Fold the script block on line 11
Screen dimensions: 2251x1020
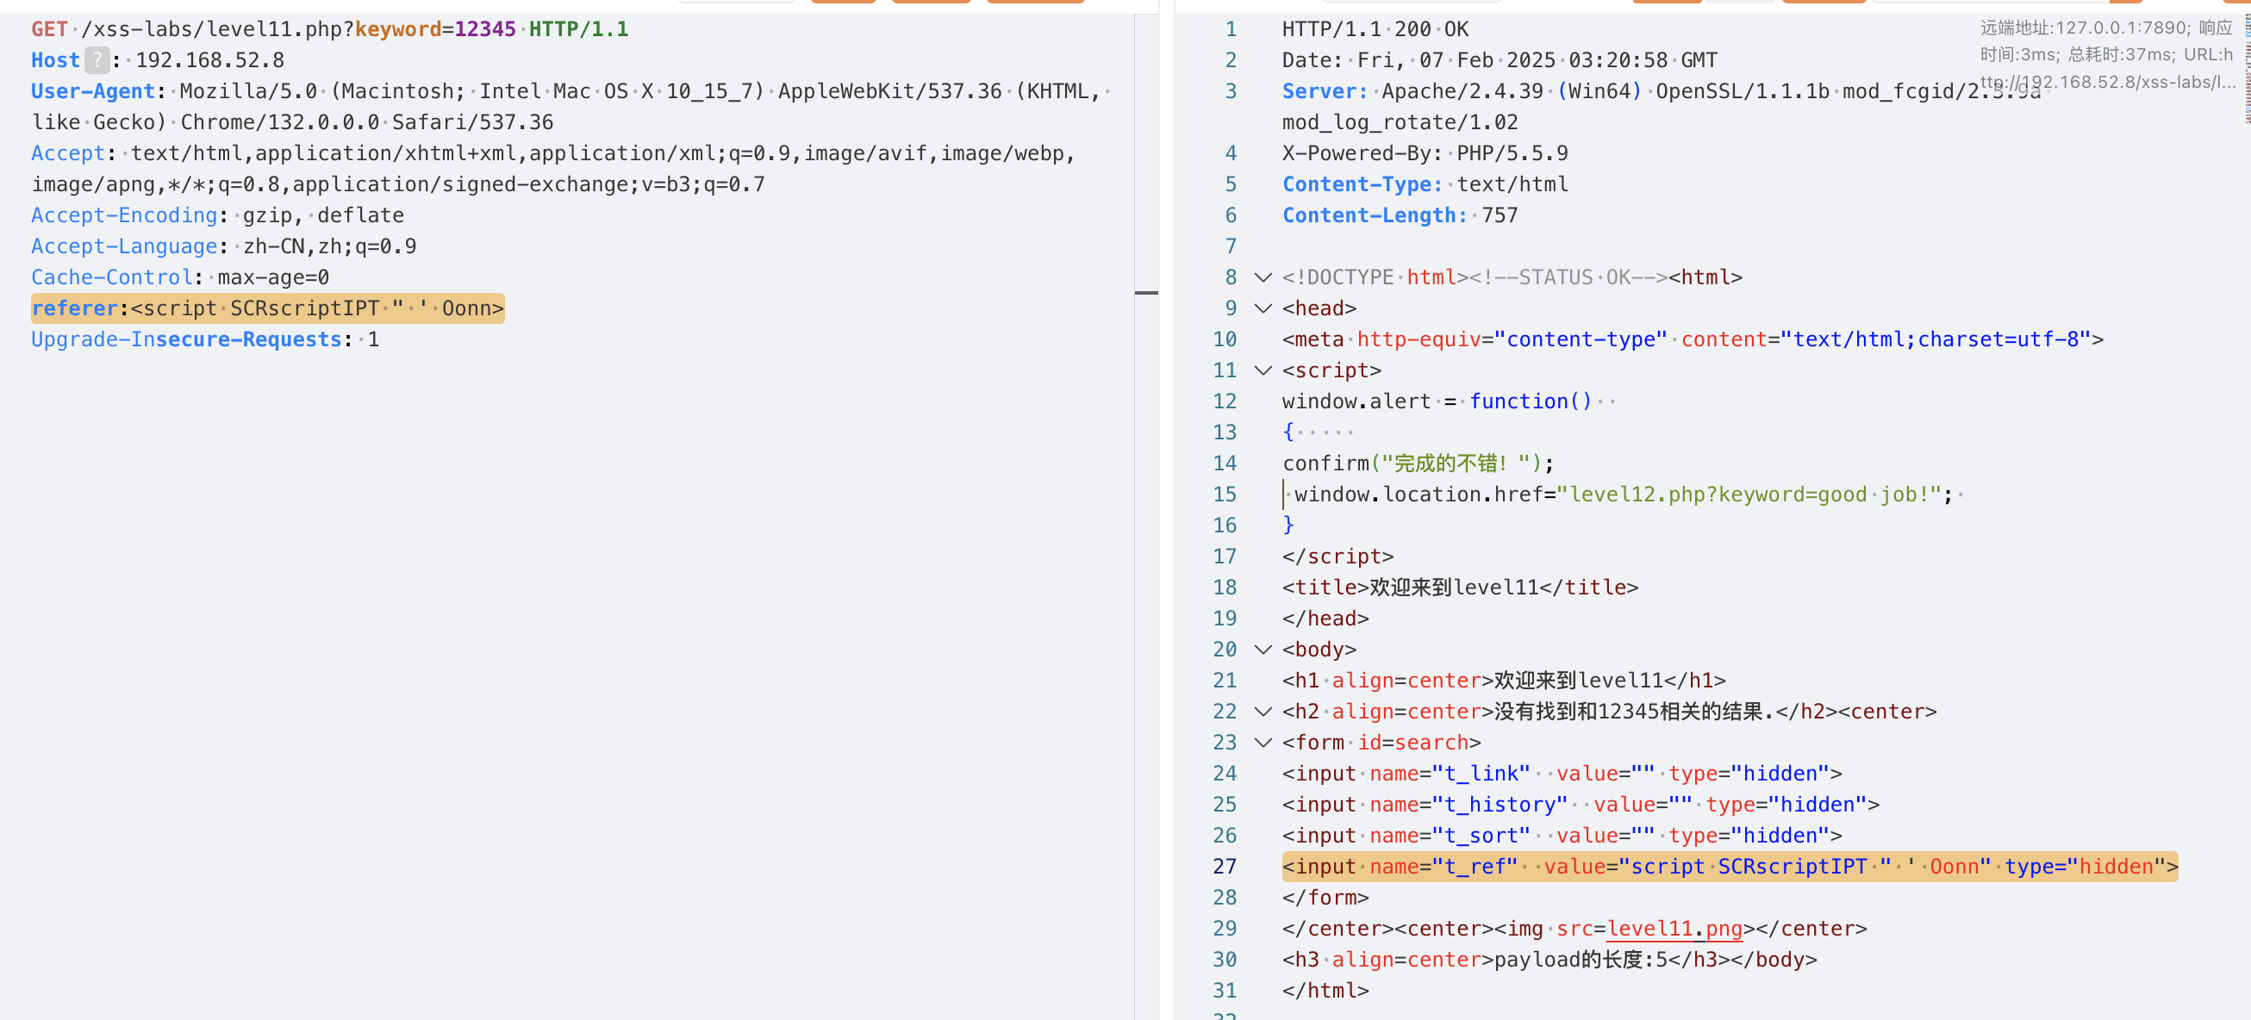tap(1263, 370)
